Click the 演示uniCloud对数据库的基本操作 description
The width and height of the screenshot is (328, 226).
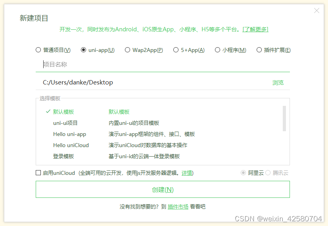[x=148, y=145]
